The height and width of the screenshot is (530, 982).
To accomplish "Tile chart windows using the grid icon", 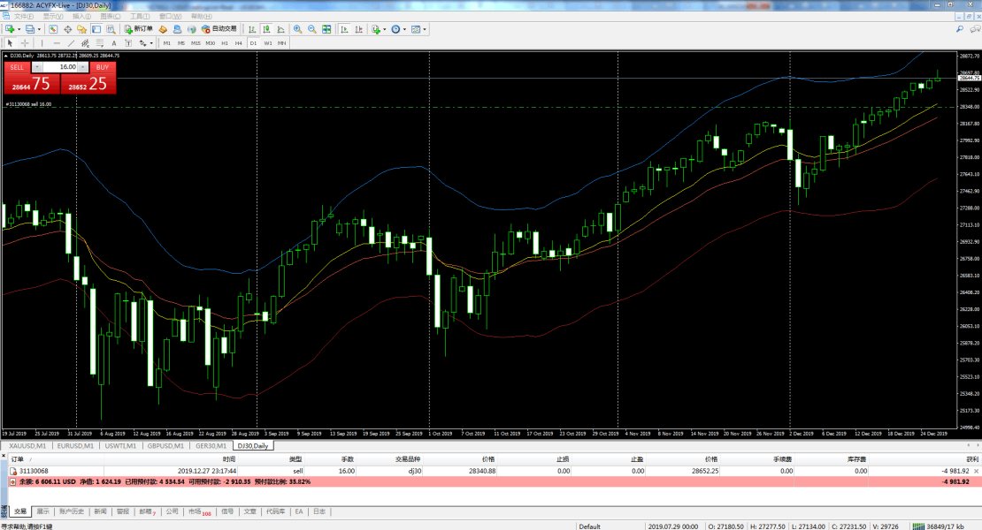I will coord(326,29).
